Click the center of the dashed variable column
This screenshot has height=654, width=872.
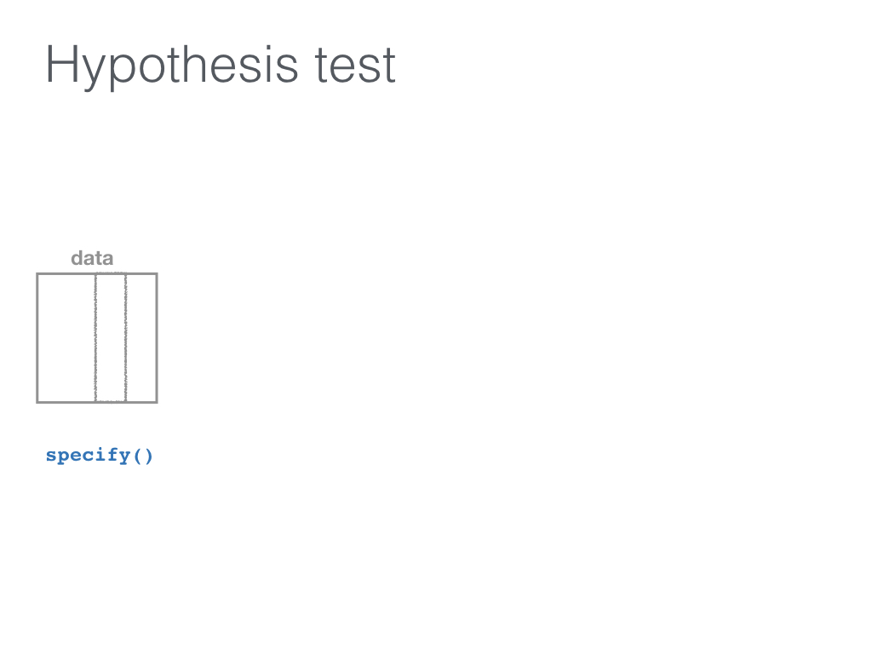point(111,337)
